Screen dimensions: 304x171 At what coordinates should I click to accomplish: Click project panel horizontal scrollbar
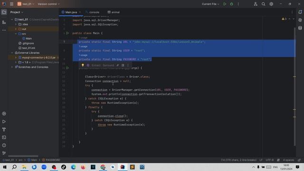tap(23, 156)
